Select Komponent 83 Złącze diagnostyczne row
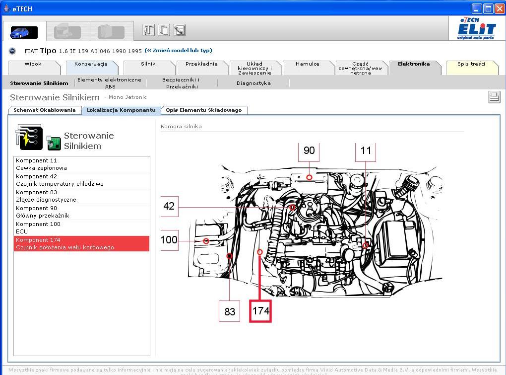The width and height of the screenshot is (506, 375). (x=82, y=196)
